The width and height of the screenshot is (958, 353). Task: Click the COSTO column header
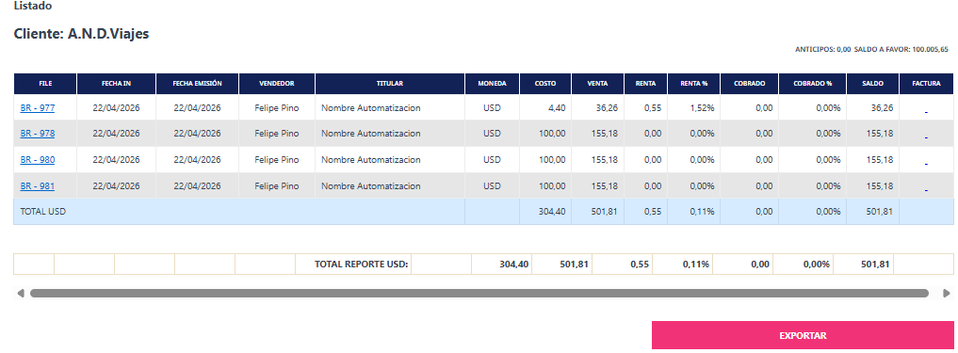[x=545, y=84]
